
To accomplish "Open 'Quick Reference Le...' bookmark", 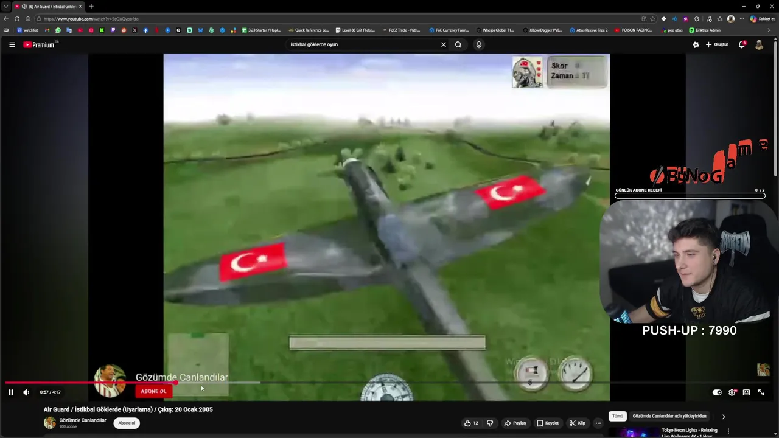I will tap(309, 30).
